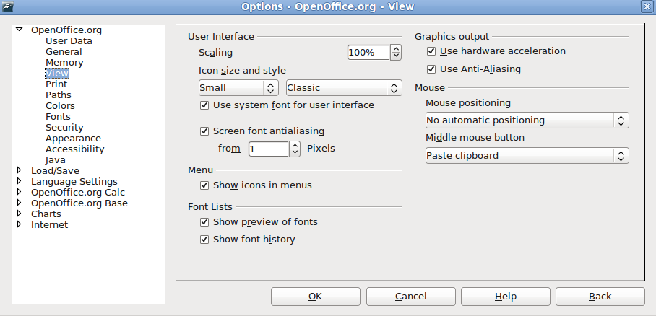
Task: Click into the Scaling percentage field
Action: pyautogui.click(x=368, y=52)
